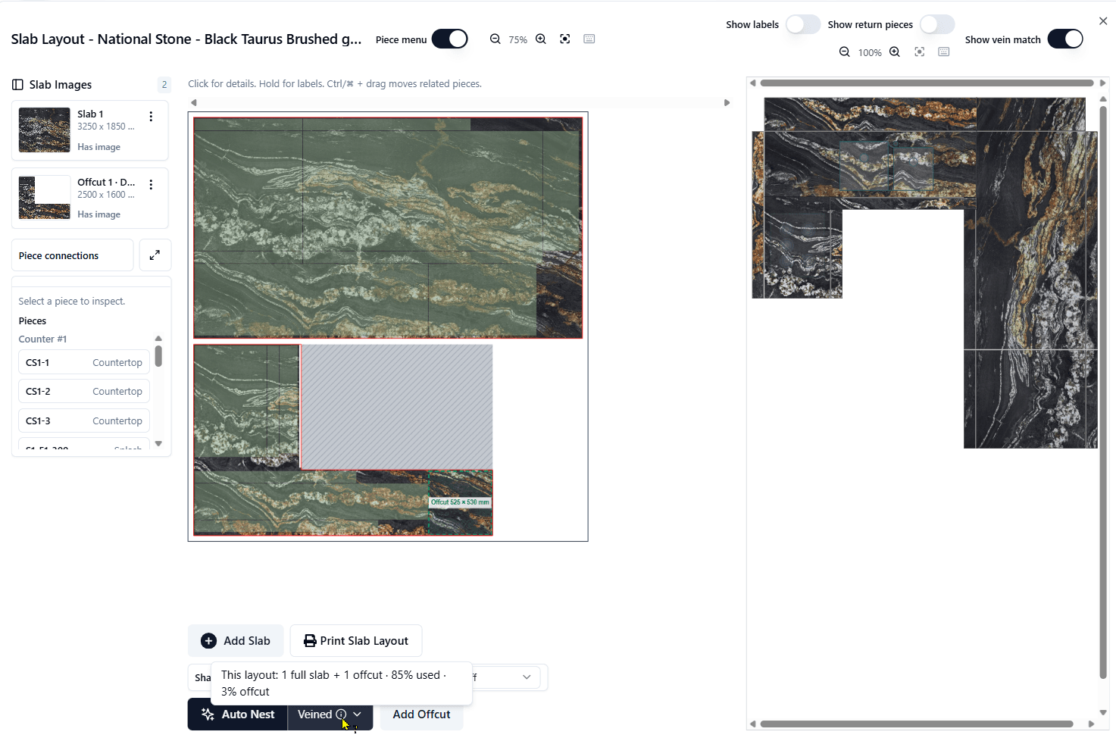The image size is (1116, 741).
Task: Open the Offcut 1 options menu
Action: coord(151,185)
